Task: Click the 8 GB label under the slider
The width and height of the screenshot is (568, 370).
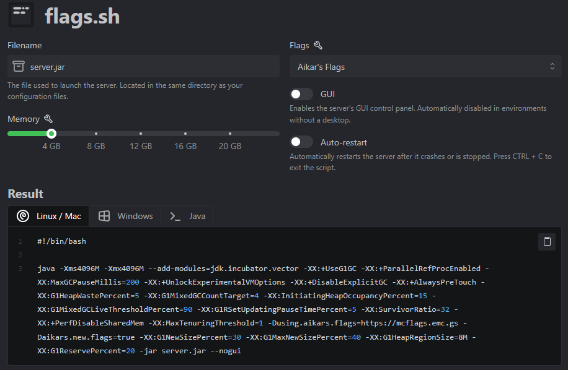Action: [x=96, y=146]
